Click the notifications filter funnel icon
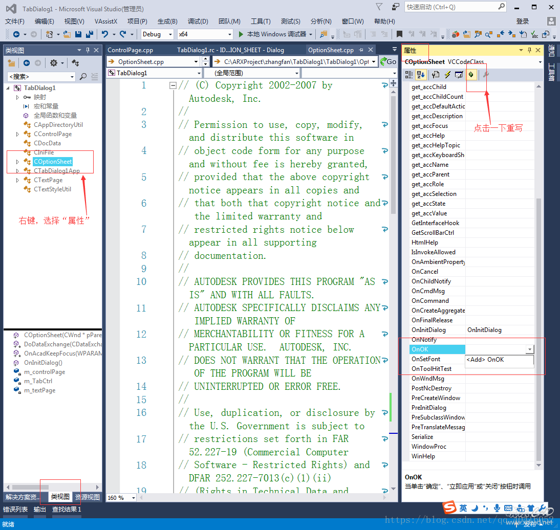 379,7
